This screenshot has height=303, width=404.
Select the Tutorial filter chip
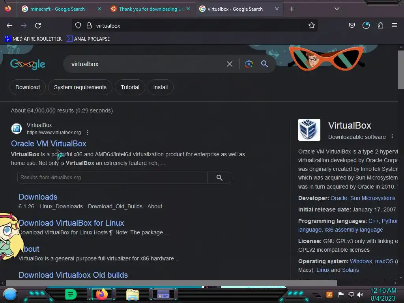(x=130, y=87)
